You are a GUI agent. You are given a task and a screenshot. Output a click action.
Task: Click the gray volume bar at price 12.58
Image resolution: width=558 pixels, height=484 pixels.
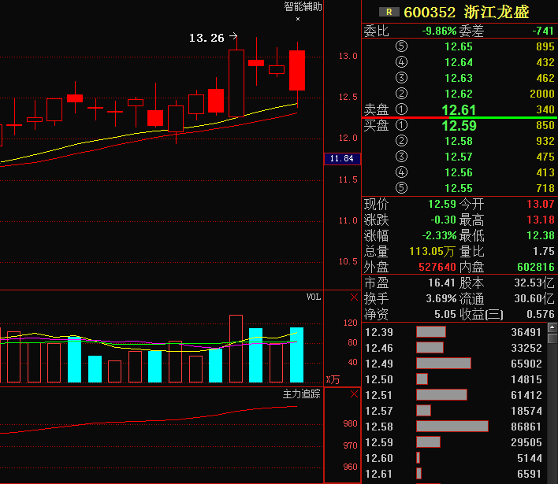[x=452, y=427]
